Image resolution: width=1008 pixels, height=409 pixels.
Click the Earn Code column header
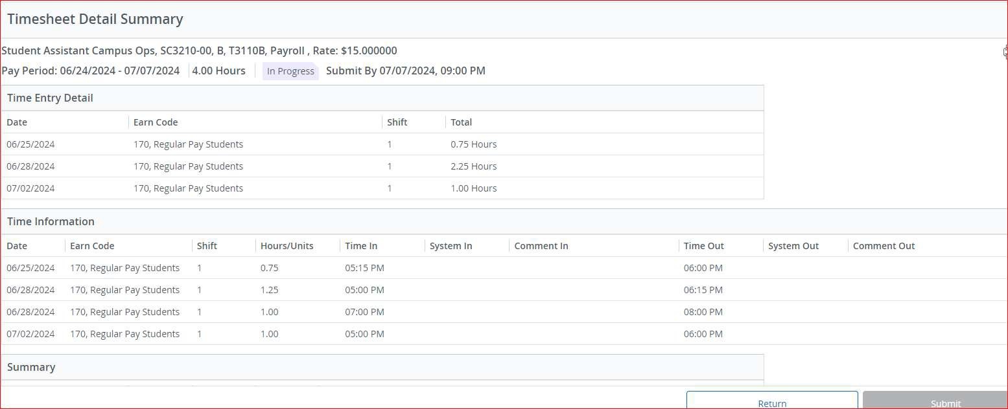156,122
